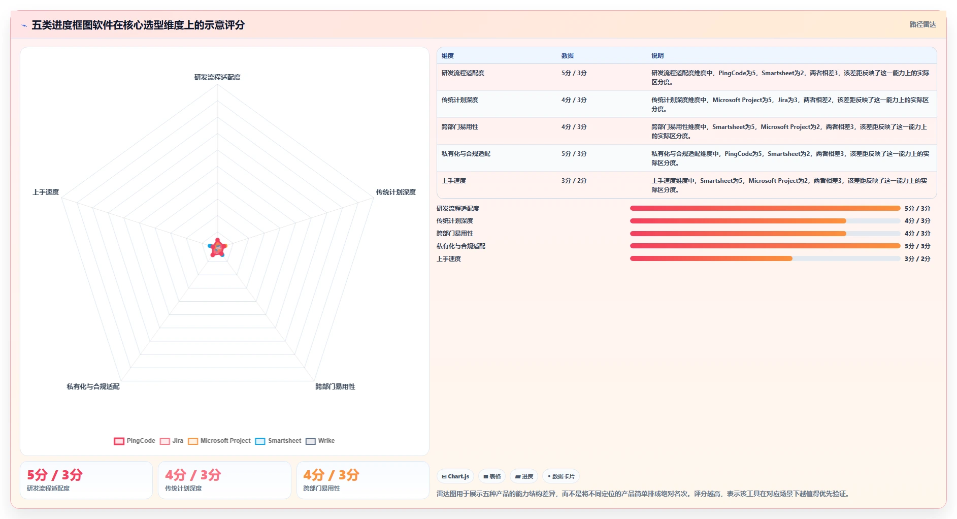Click the 3分 / 2分 value beside 上手速度 bar

point(917,258)
